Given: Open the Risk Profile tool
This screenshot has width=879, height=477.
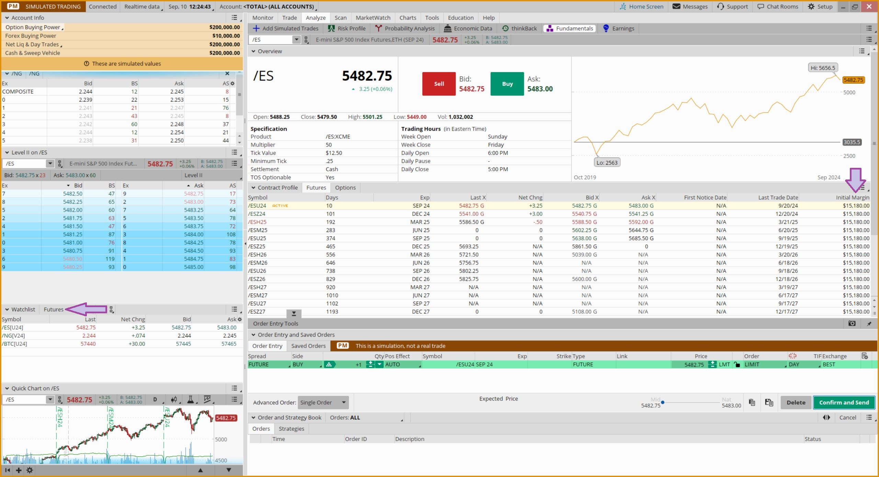Looking at the screenshot, I should tap(346, 28).
